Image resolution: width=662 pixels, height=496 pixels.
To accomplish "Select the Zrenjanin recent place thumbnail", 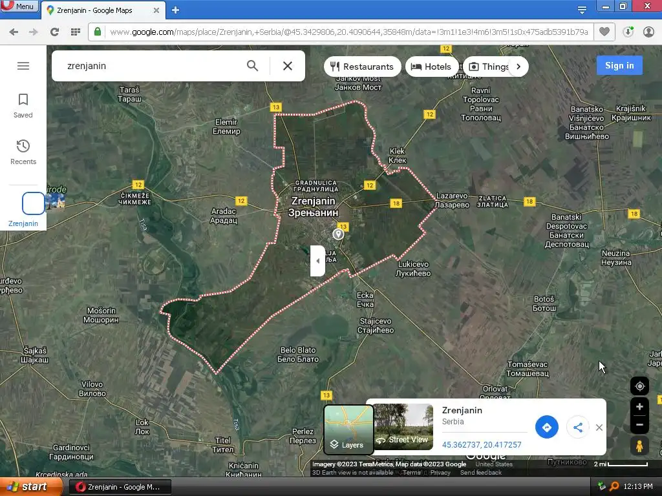I will click(x=33, y=203).
